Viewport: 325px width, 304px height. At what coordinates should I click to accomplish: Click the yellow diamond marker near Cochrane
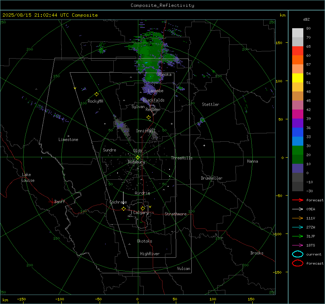point(124,209)
